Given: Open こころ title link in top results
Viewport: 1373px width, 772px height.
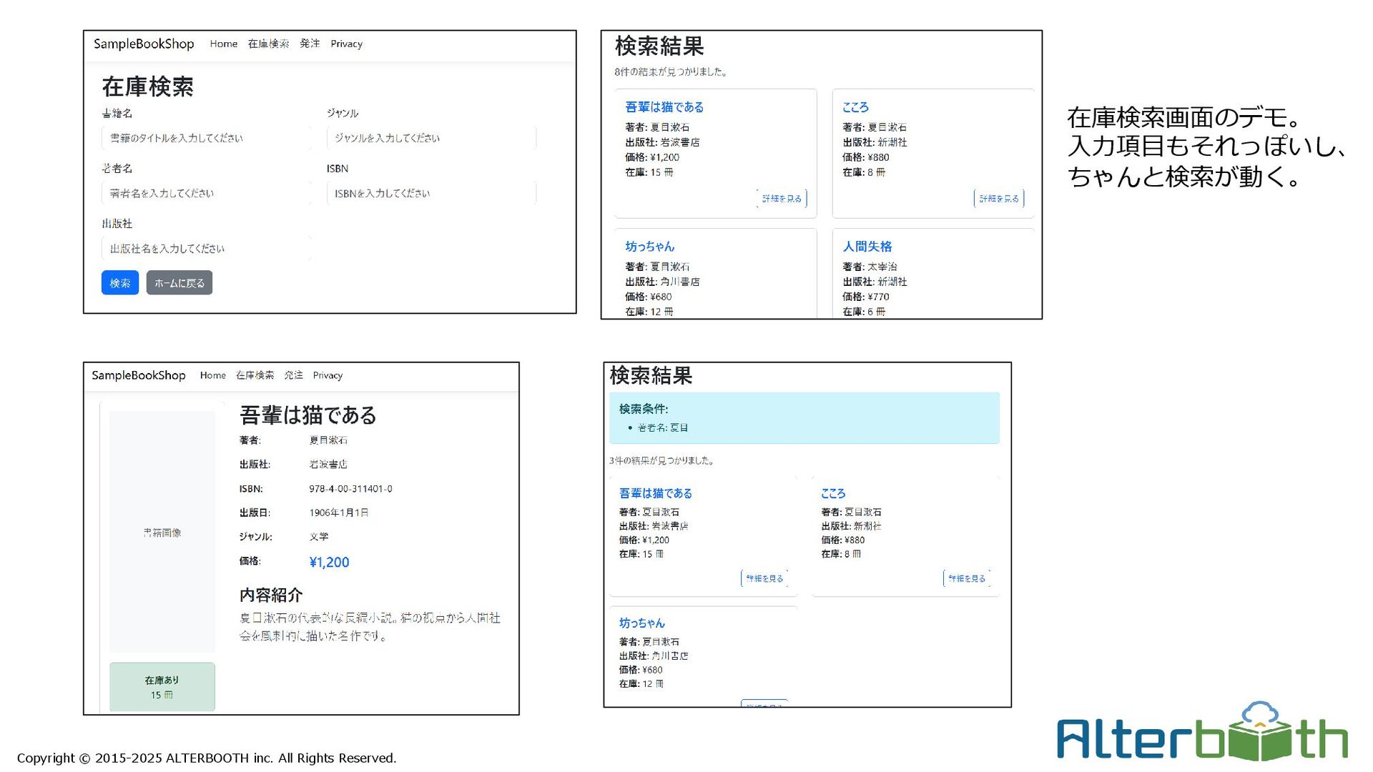Looking at the screenshot, I should pos(855,107).
